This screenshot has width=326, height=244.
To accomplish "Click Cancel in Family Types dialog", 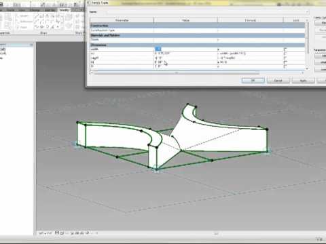I will coord(278,81).
